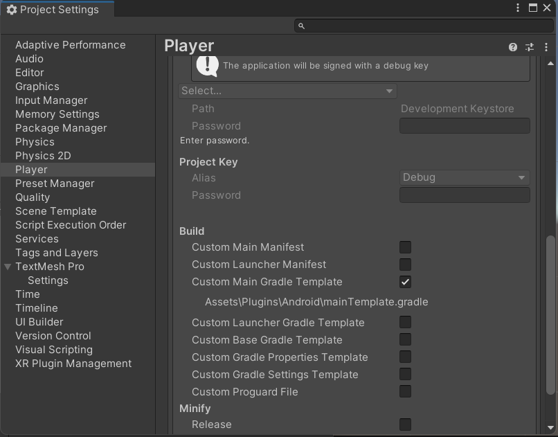Open Tags and Layers settings
Screen dimensions: 558x437
tap(57, 253)
